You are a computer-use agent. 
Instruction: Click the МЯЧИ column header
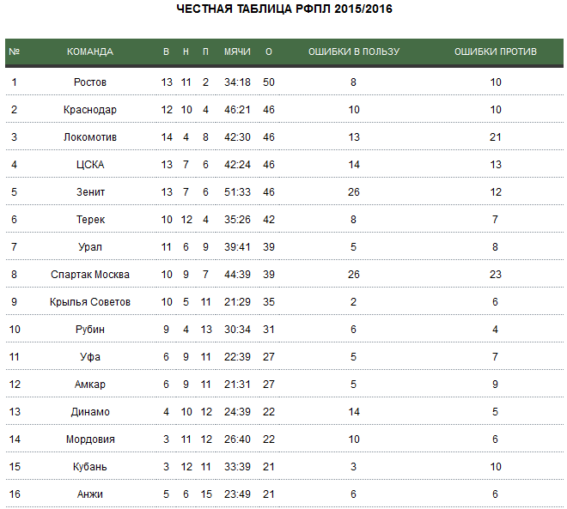coord(237,52)
